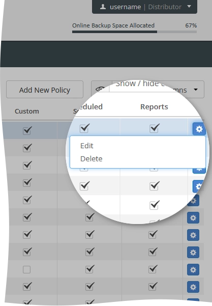Click the Custom column header
The height and width of the screenshot is (306, 212).
click(x=27, y=111)
